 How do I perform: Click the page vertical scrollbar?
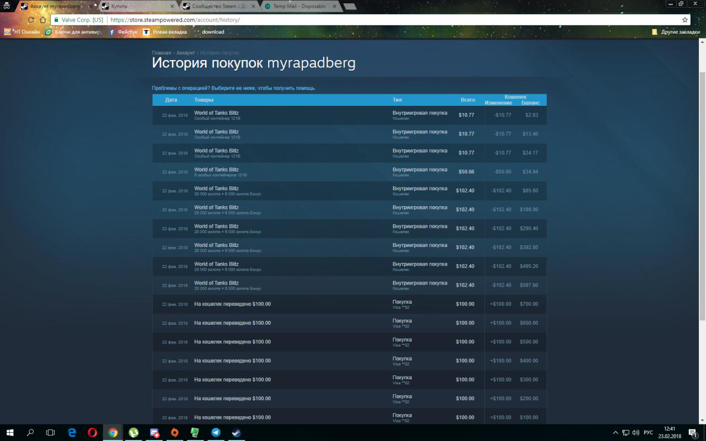[702, 196]
